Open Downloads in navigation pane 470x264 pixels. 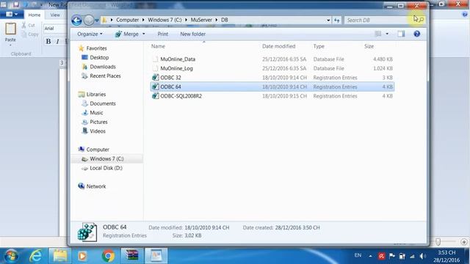pyautogui.click(x=103, y=67)
